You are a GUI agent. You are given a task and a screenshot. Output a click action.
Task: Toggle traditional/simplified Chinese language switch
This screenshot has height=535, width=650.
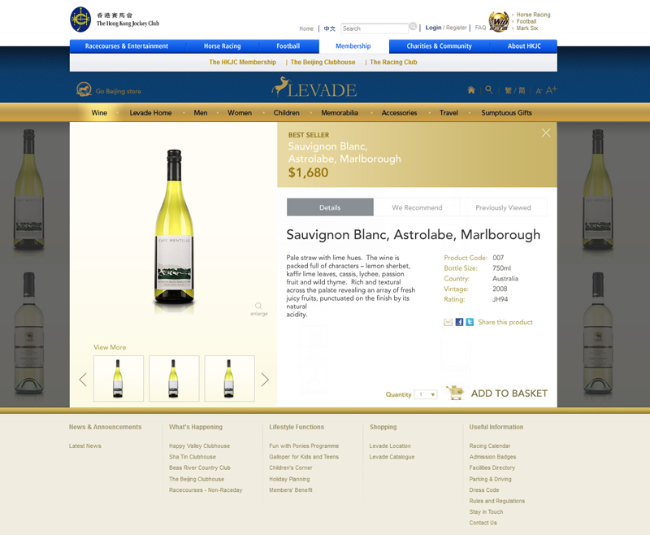click(x=515, y=90)
